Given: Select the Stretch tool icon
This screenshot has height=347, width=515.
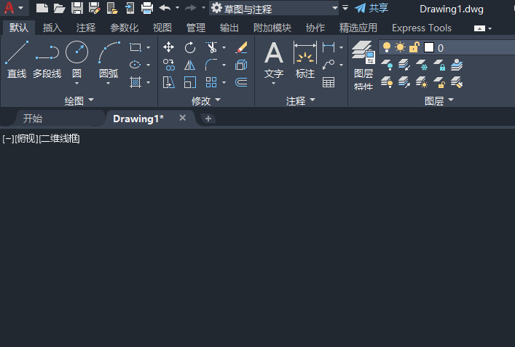Looking at the screenshot, I should 169,82.
